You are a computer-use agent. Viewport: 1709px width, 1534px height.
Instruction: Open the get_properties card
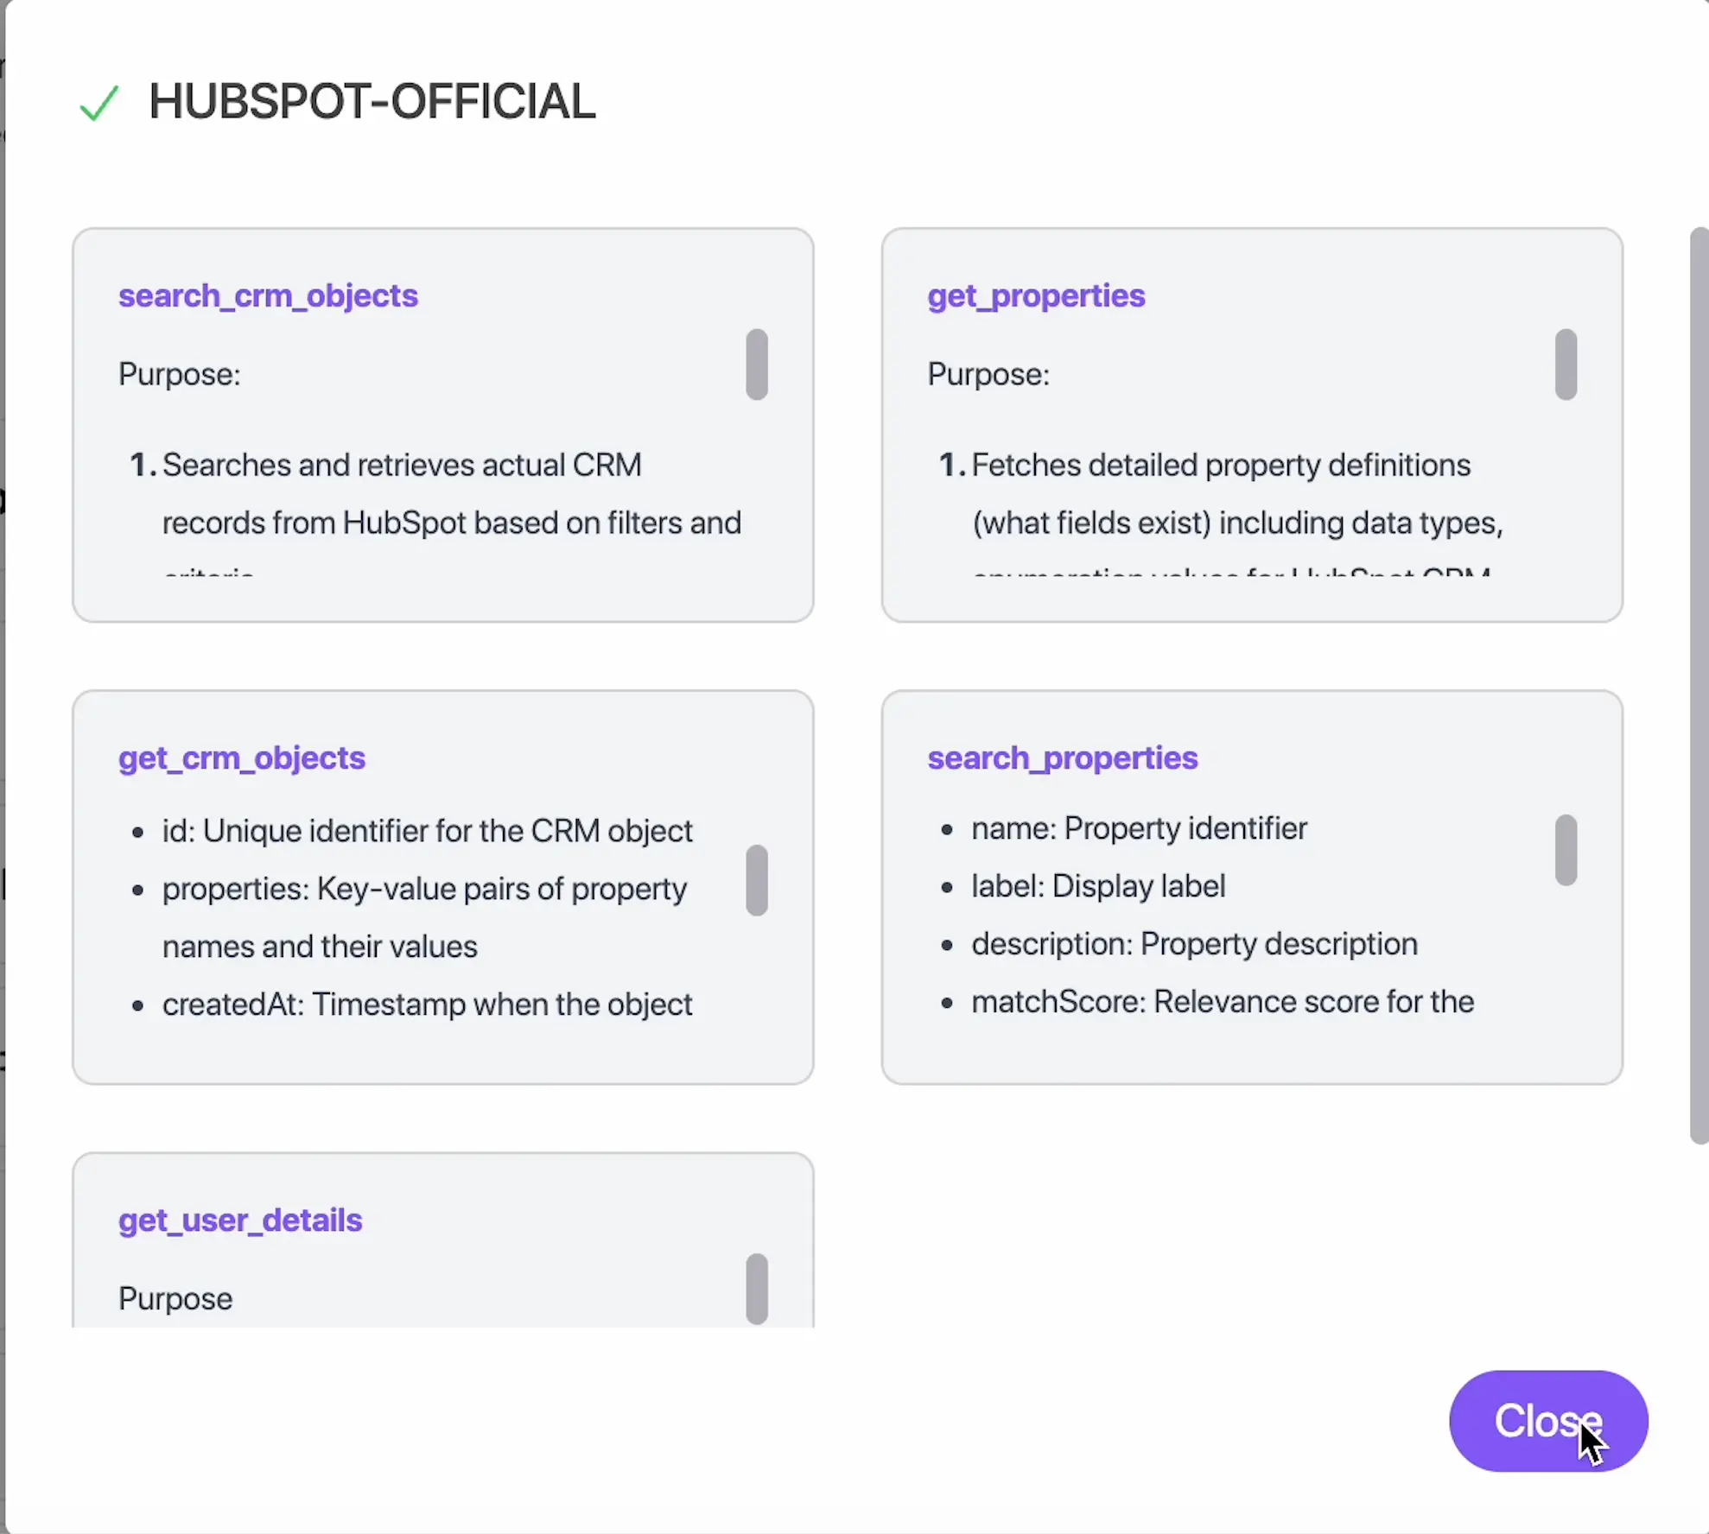click(1251, 423)
